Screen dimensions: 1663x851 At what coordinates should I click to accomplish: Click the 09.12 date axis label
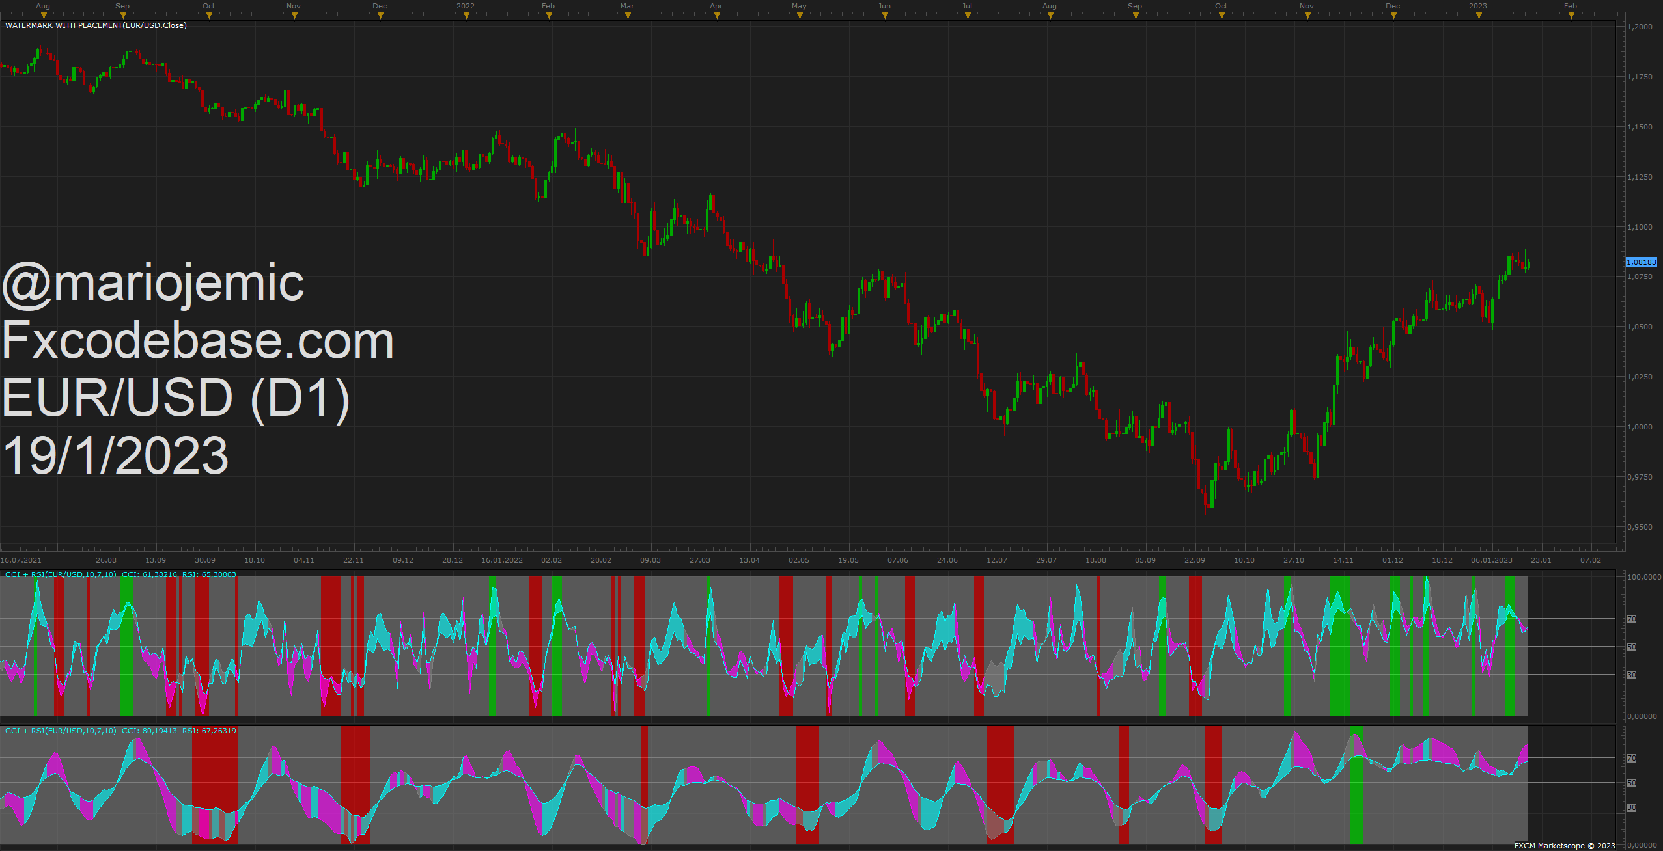click(403, 560)
